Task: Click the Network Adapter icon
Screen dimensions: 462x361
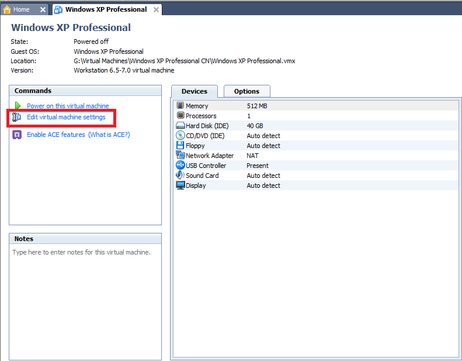Action: [180, 156]
